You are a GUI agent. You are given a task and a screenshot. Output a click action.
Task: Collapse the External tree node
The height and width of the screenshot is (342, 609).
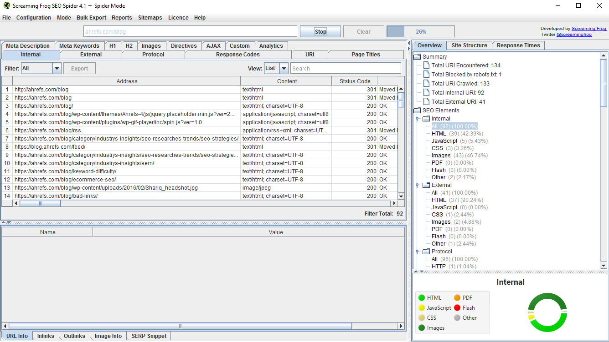pos(417,185)
